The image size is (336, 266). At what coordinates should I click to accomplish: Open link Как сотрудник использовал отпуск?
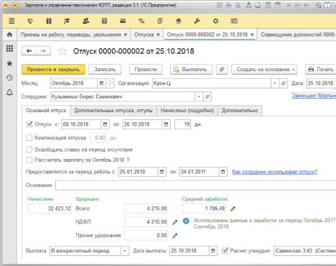click(275, 172)
